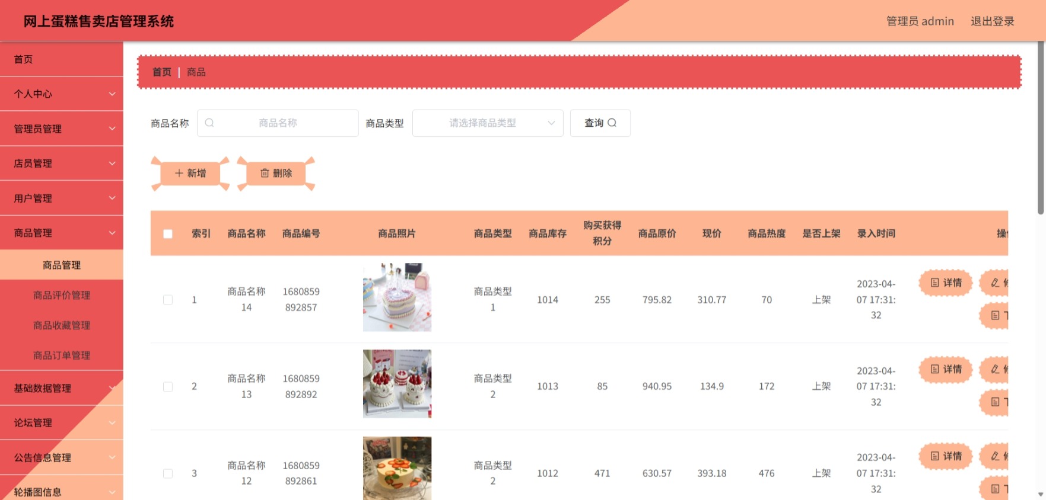1046x500 pixels.
Task: Expand the 论坛管理 sidebar menu
Action: [62, 423]
